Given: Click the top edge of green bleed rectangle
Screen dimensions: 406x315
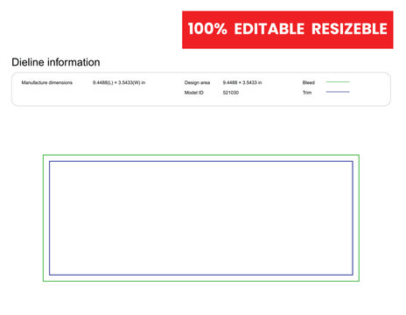Looking at the screenshot, I should point(201,155).
